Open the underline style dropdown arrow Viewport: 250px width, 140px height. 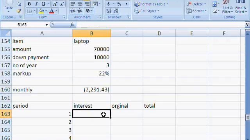(48, 4)
